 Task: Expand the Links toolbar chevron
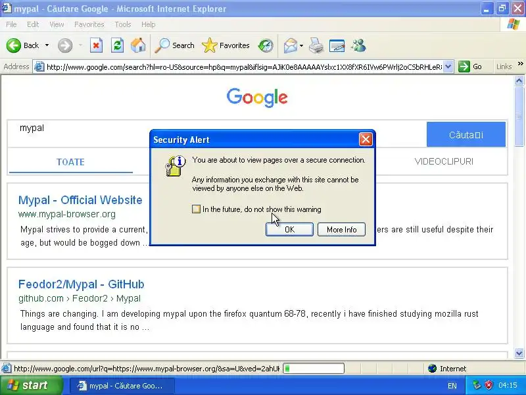520,63
